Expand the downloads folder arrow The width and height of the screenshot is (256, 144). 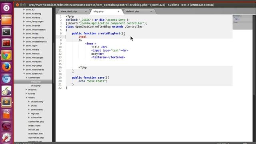[29, 110]
